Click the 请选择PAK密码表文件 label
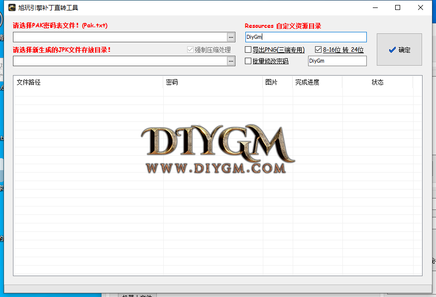436x297 pixels. click(60, 25)
